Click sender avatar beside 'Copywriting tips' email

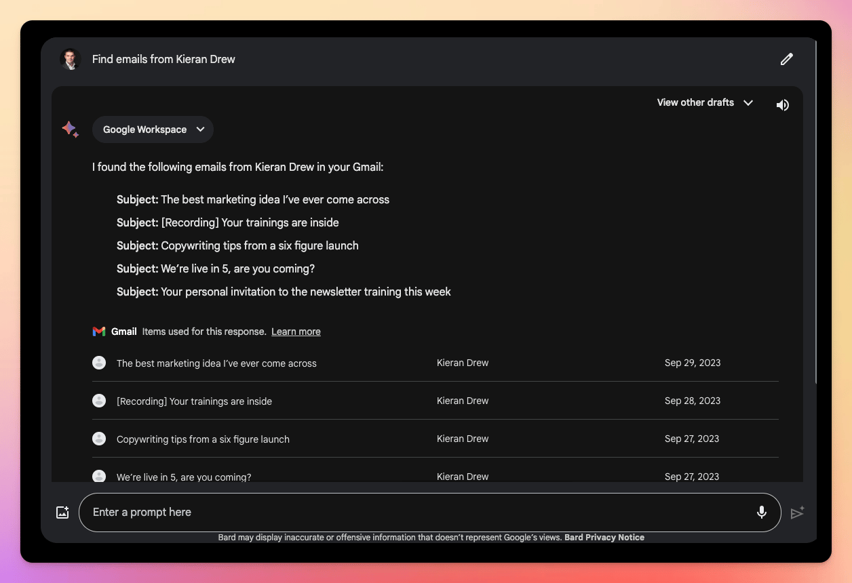point(99,439)
